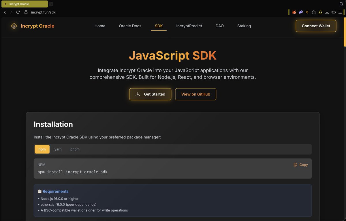Image resolution: width=346 pixels, height=221 pixels.
Task: Select the Incrypt Oracle browser tab
Action: point(25,4)
